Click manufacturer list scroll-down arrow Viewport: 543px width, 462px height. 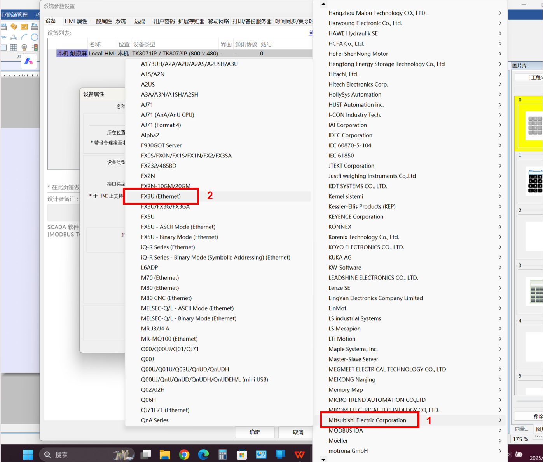click(323, 459)
